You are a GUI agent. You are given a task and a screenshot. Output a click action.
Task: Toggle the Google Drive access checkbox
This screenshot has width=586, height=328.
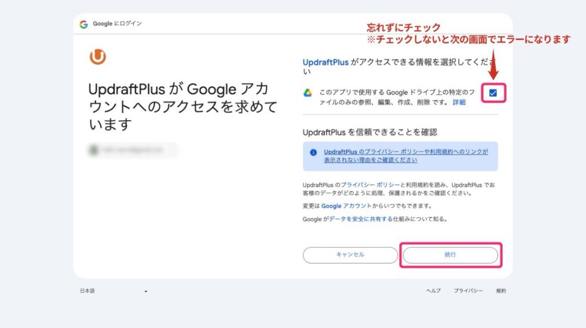pyautogui.click(x=493, y=93)
